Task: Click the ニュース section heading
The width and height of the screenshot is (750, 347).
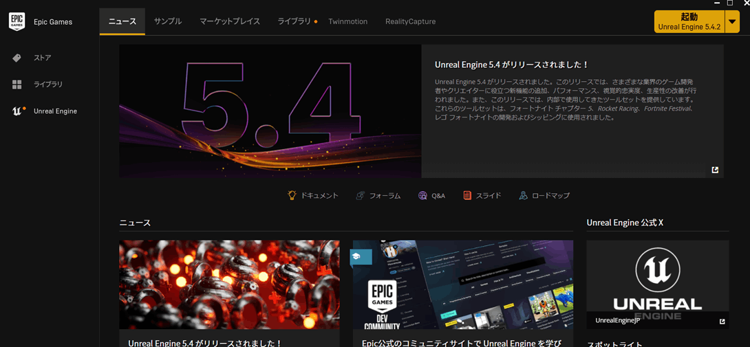Action: 135,223
